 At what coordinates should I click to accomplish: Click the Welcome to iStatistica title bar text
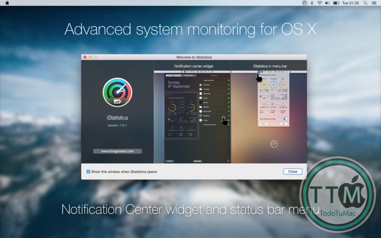point(194,57)
